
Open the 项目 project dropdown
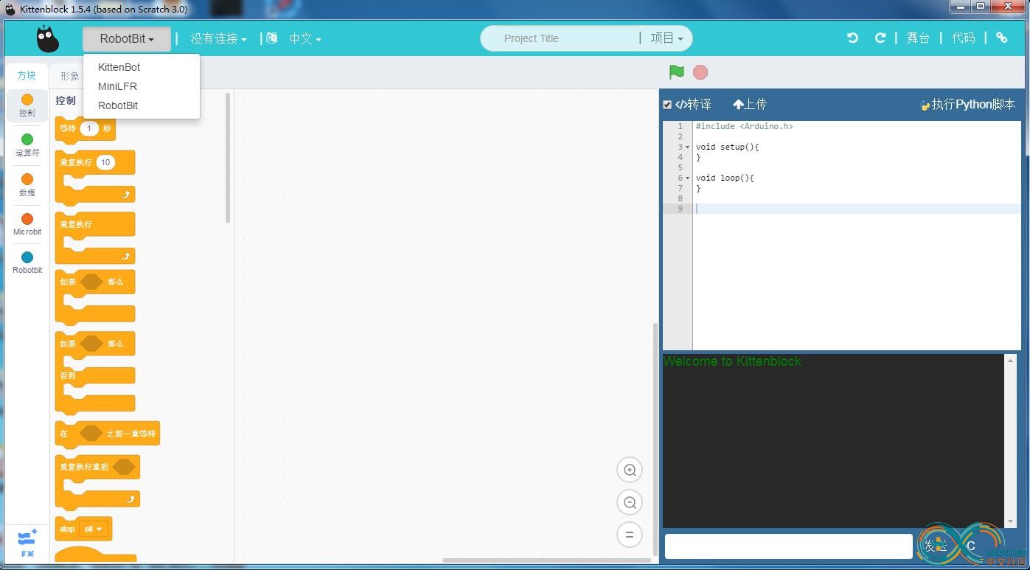[667, 38]
